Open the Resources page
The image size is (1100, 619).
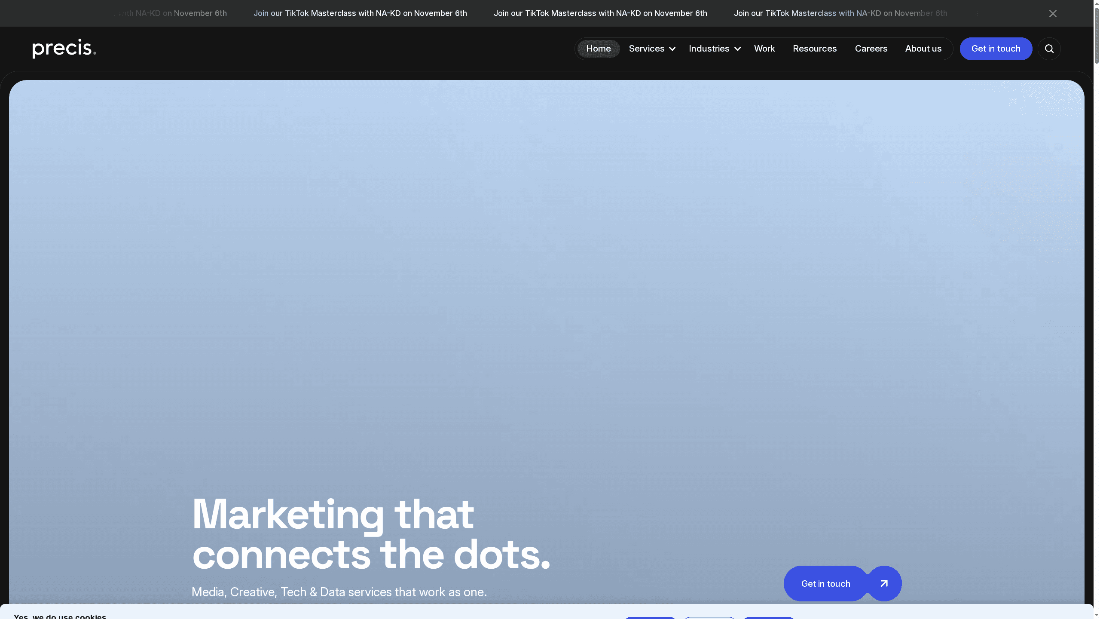[815, 49]
